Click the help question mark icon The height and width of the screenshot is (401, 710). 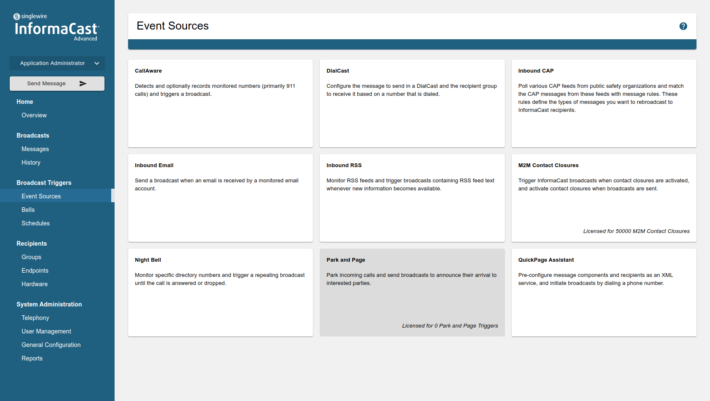point(683,26)
